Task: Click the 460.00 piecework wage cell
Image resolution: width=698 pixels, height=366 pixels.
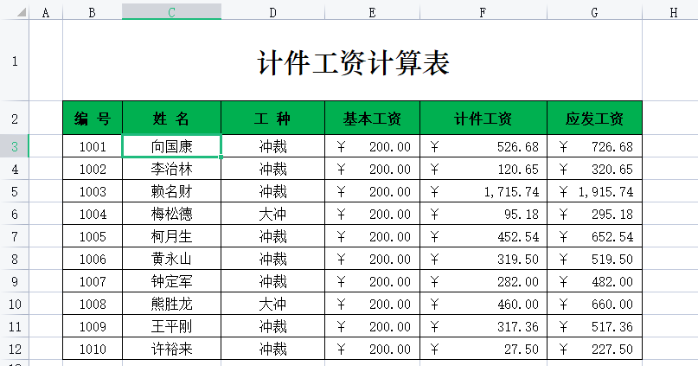Action: tap(483, 304)
